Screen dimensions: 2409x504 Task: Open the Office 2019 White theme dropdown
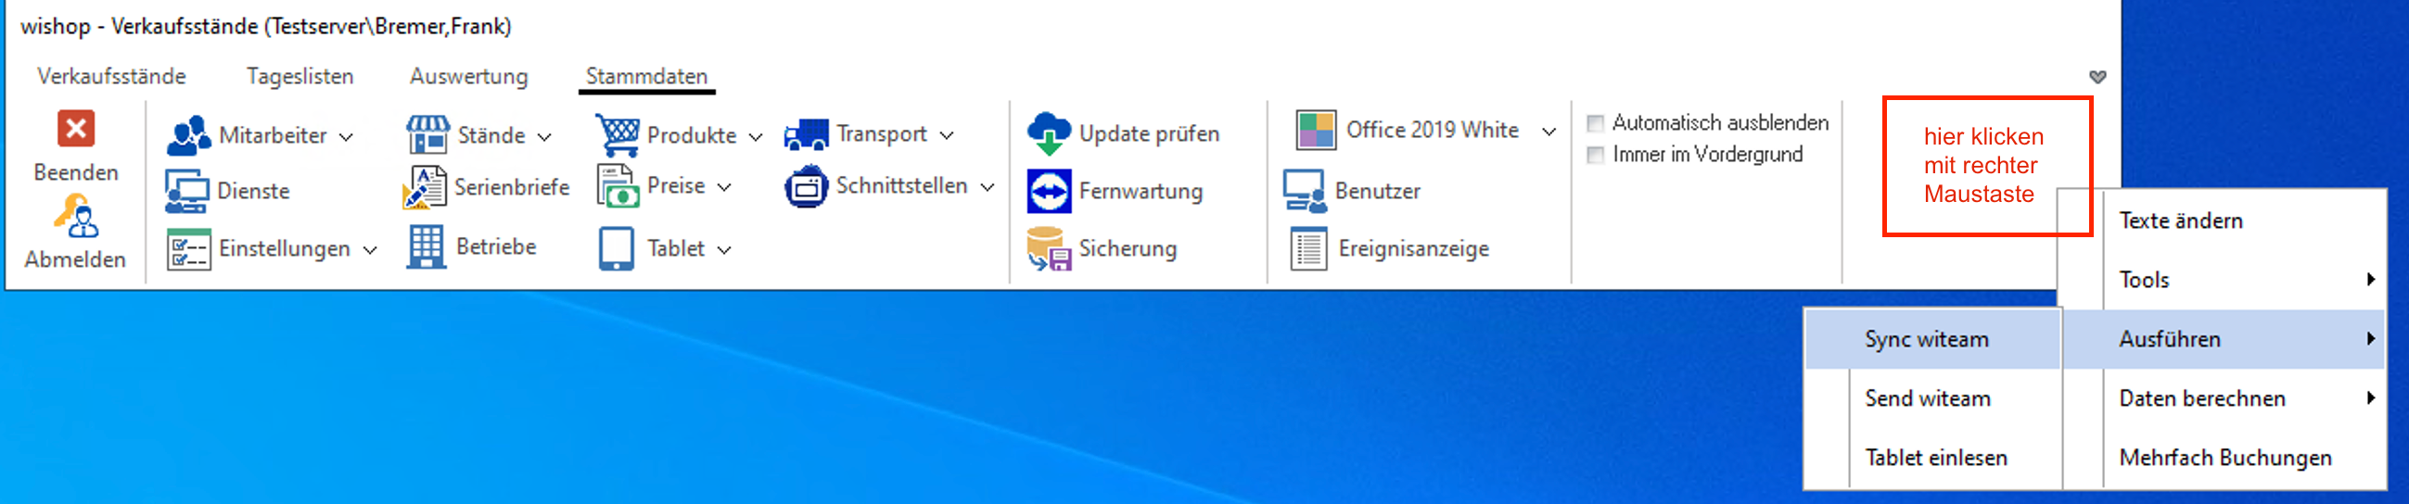click(1549, 131)
